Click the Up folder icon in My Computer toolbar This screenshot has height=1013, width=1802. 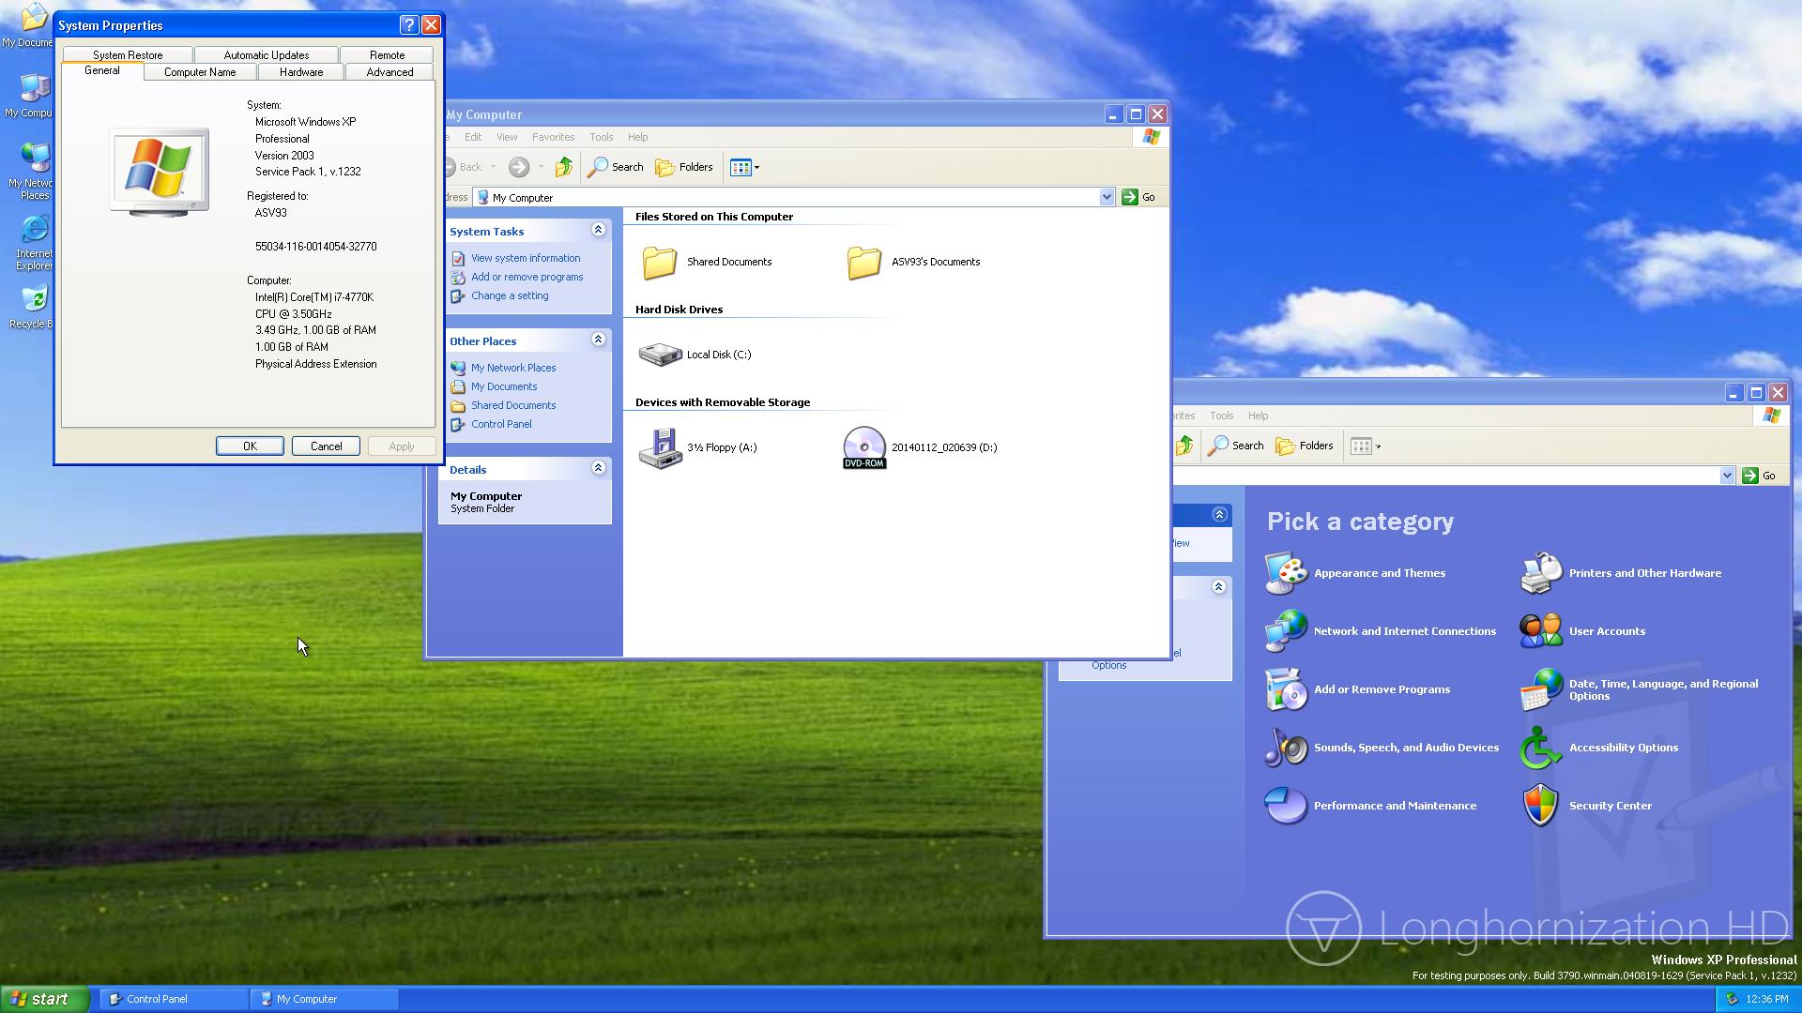(x=563, y=167)
